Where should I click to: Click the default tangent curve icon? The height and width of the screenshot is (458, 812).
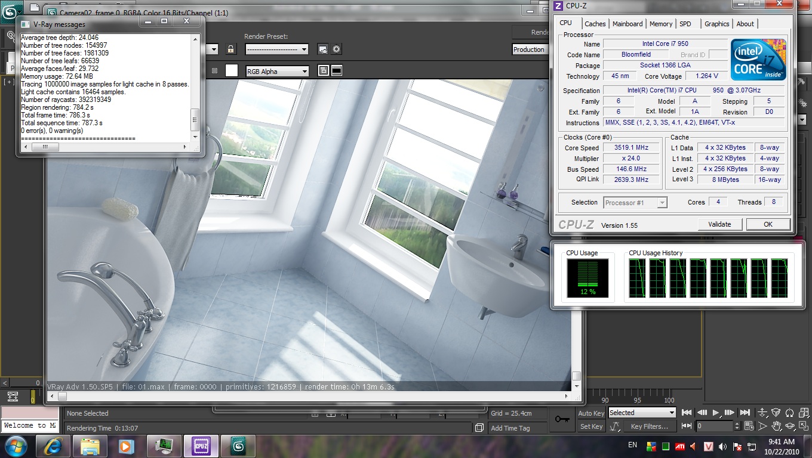[615, 426]
